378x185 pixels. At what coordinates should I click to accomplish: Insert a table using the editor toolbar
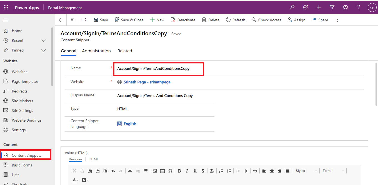pyautogui.click(x=162, y=171)
